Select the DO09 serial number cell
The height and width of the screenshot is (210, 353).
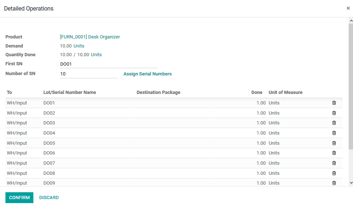89,182
